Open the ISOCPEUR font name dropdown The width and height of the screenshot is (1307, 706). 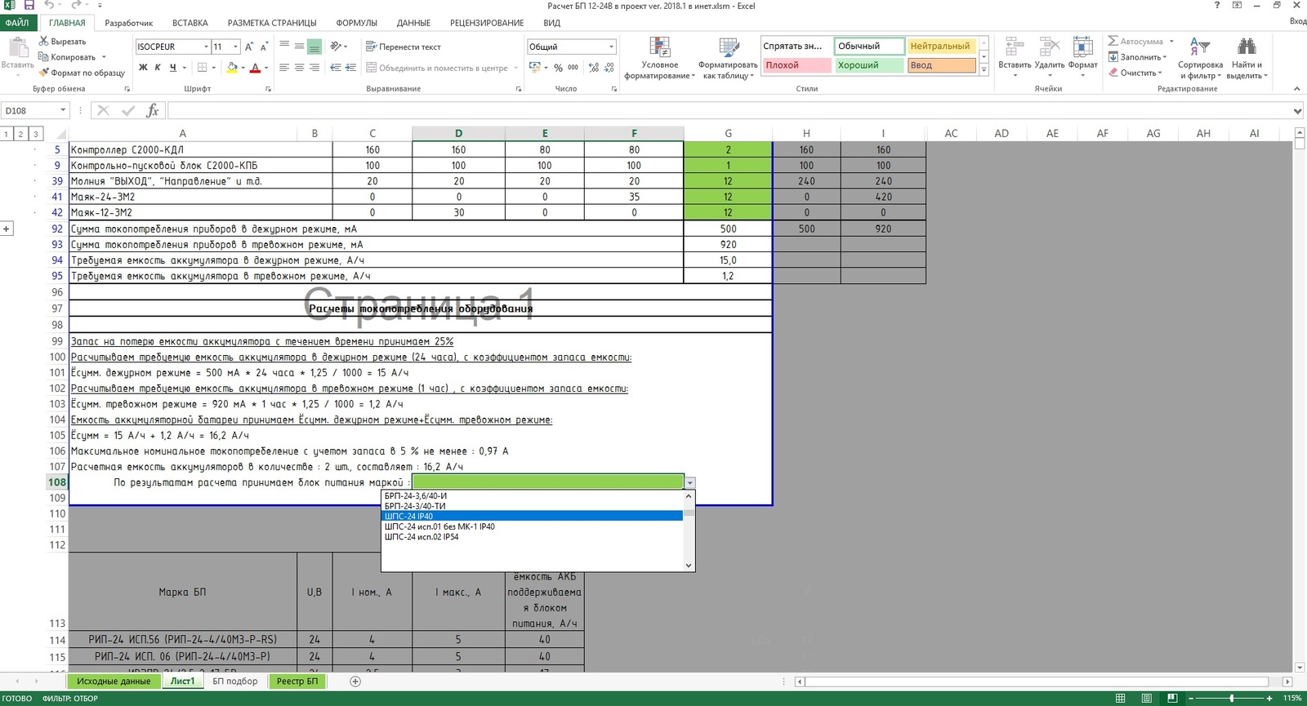coord(206,47)
